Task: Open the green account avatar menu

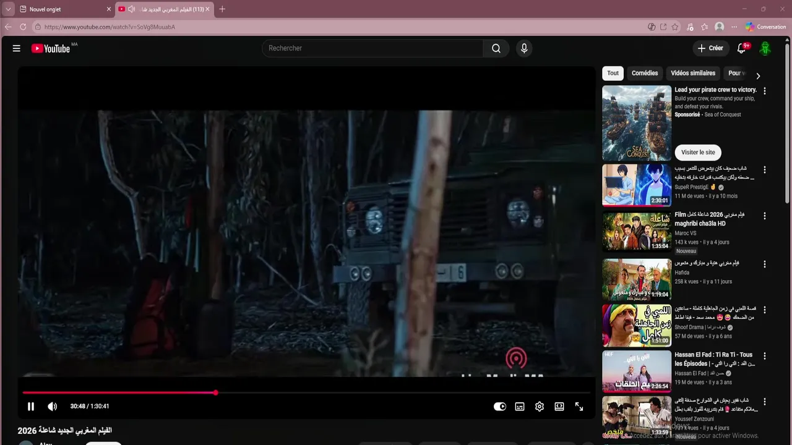Action: [x=765, y=48]
